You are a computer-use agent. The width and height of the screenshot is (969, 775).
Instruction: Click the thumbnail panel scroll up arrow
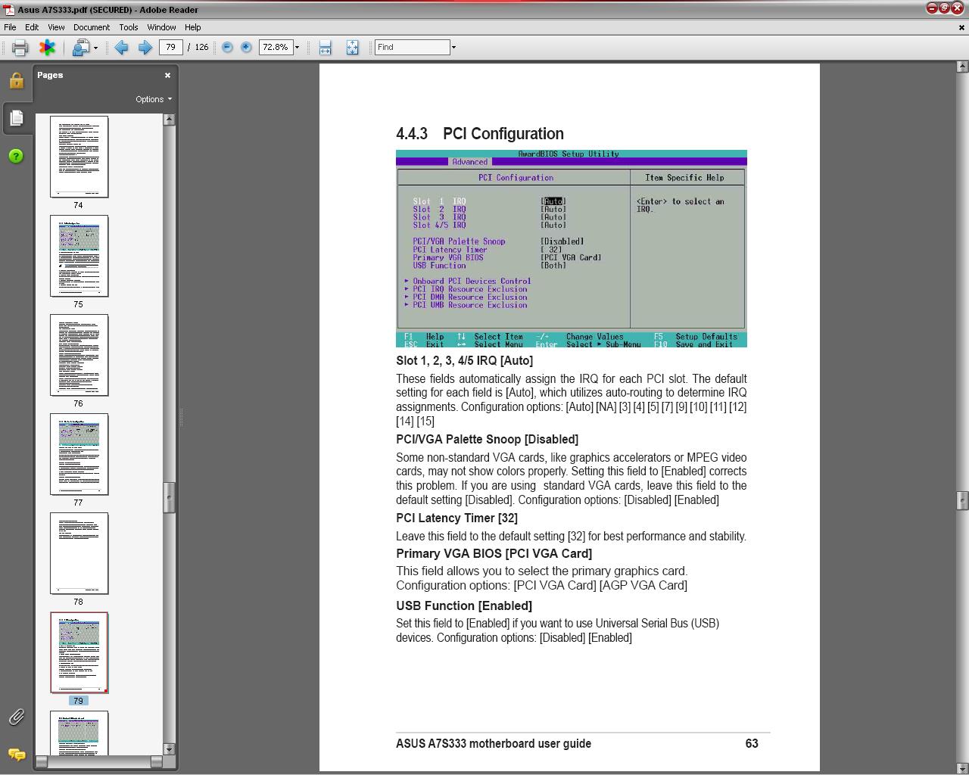[x=169, y=120]
